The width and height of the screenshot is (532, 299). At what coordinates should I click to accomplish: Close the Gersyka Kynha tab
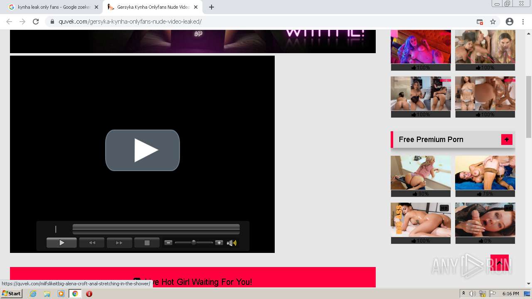click(x=196, y=7)
